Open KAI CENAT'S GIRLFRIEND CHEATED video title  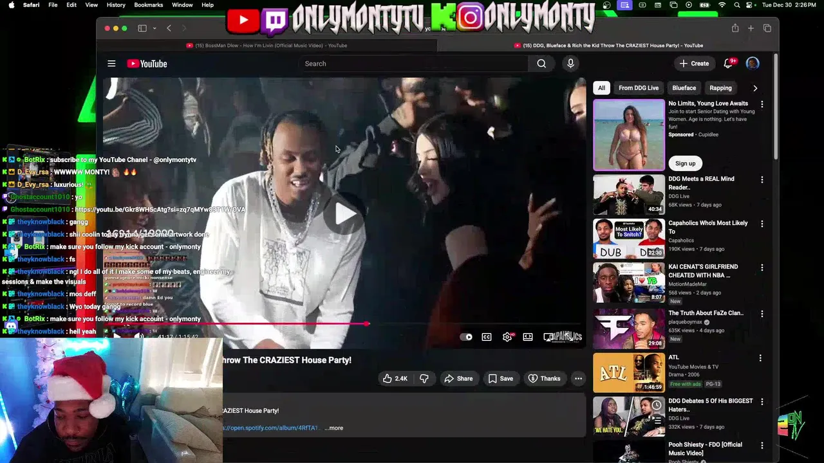(703, 271)
